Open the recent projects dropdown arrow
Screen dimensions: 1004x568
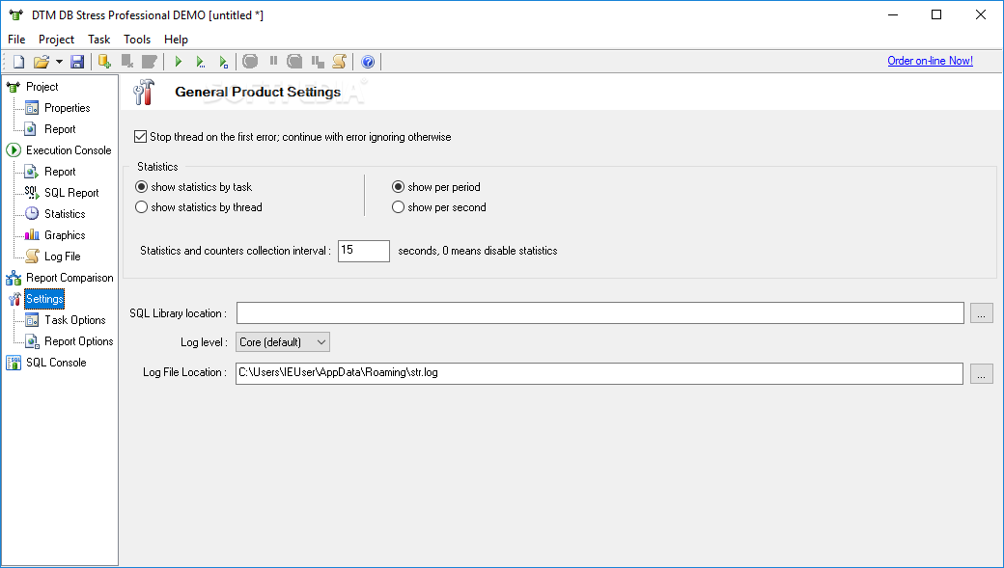coord(59,62)
